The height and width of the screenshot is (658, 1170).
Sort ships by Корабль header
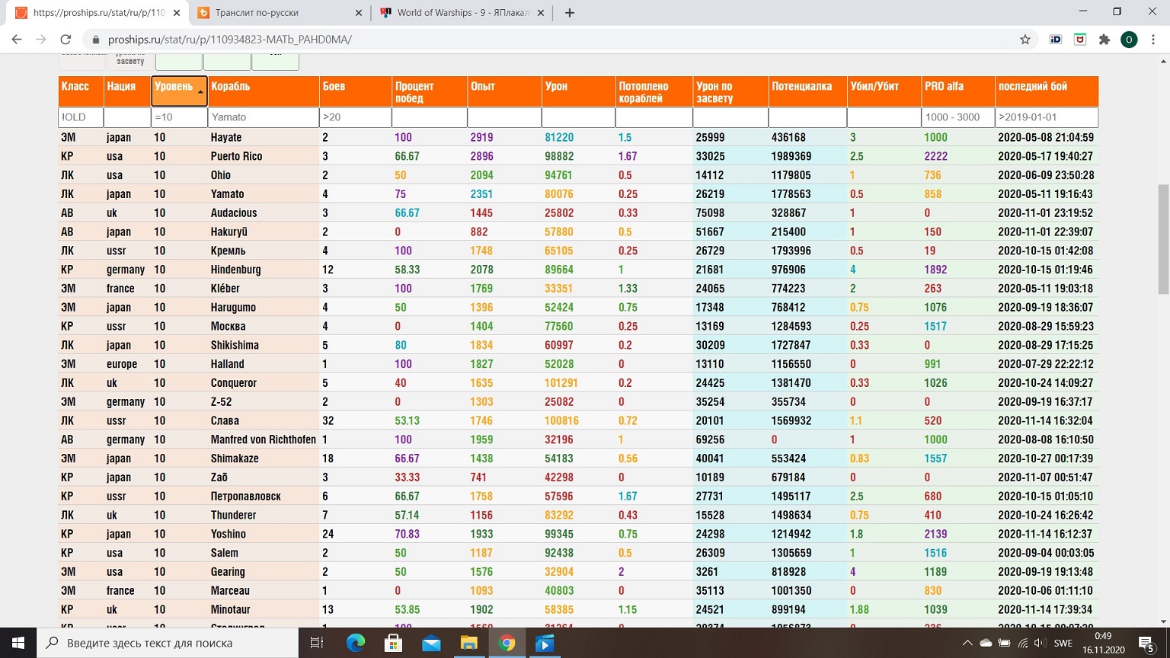click(x=264, y=91)
